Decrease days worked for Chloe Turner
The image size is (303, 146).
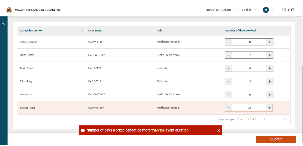[x=228, y=55]
